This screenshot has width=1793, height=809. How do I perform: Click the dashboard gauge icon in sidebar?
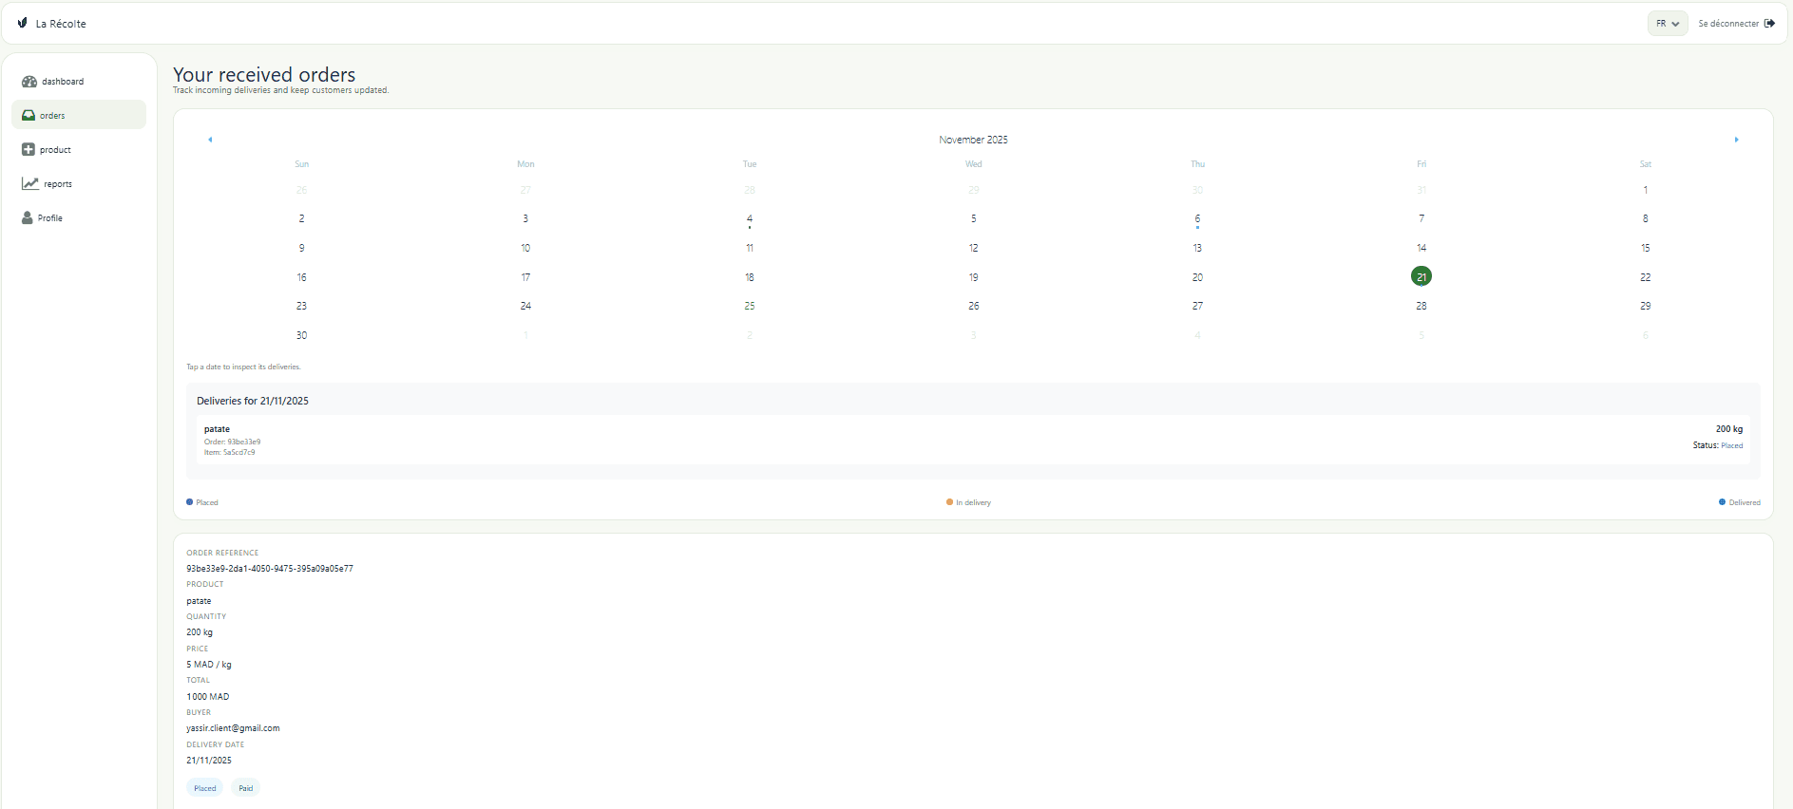[x=29, y=82]
